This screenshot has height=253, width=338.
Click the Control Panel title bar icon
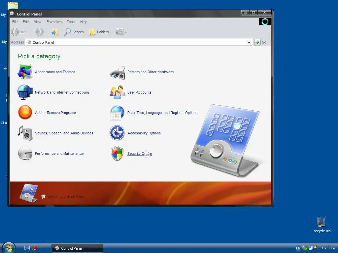pyautogui.click(x=12, y=14)
